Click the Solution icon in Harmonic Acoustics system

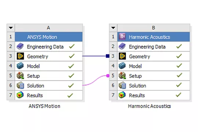(122, 85)
